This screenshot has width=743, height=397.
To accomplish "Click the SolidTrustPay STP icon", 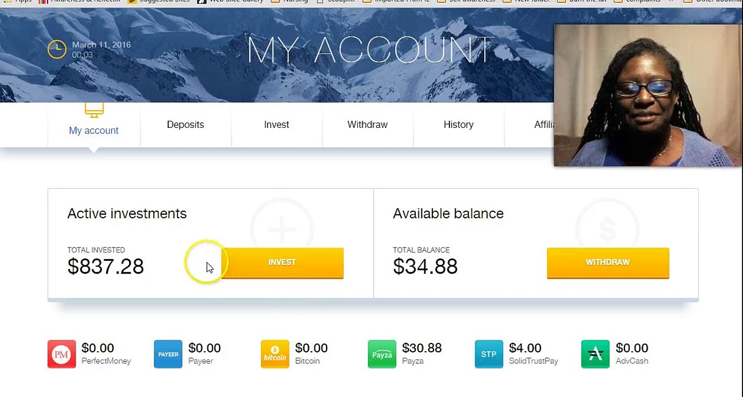I will pyautogui.click(x=489, y=354).
